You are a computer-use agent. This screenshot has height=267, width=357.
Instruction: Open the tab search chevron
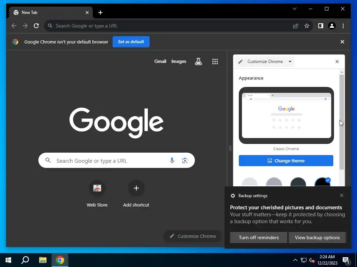click(x=295, y=9)
